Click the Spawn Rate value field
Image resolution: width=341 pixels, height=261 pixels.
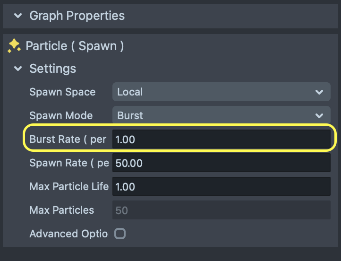click(221, 163)
